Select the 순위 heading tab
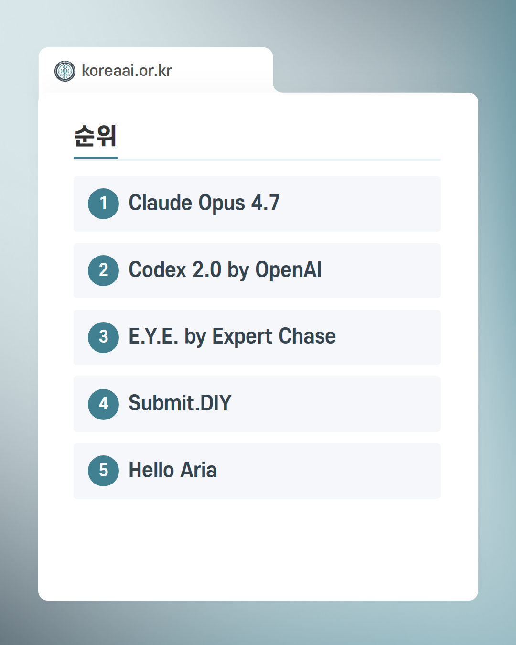Viewport: 516px width, 645px height. (96, 136)
